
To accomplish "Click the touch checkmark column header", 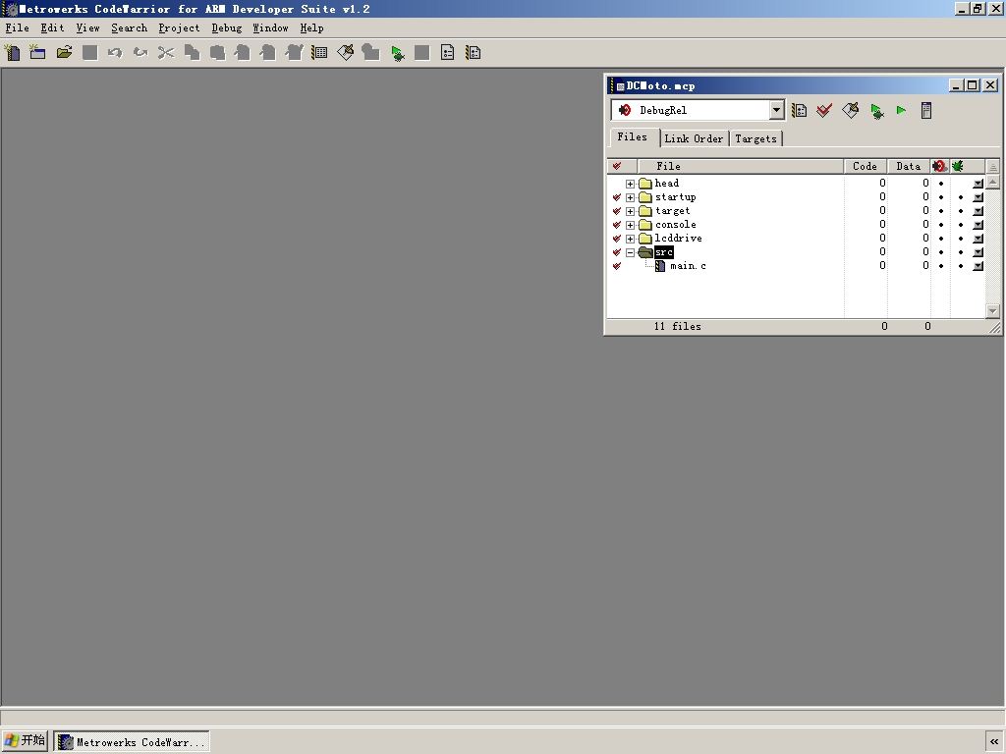I will (617, 166).
